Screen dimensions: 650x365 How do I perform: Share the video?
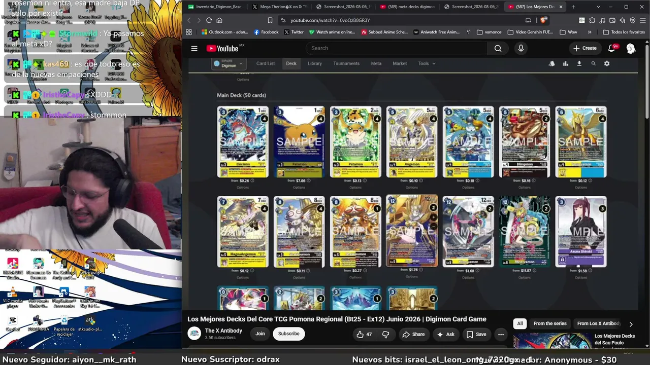[x=413, y=334]
